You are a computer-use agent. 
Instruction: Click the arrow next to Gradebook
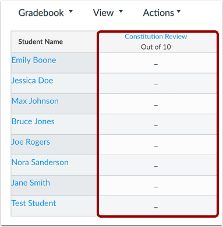click(71, 12)
